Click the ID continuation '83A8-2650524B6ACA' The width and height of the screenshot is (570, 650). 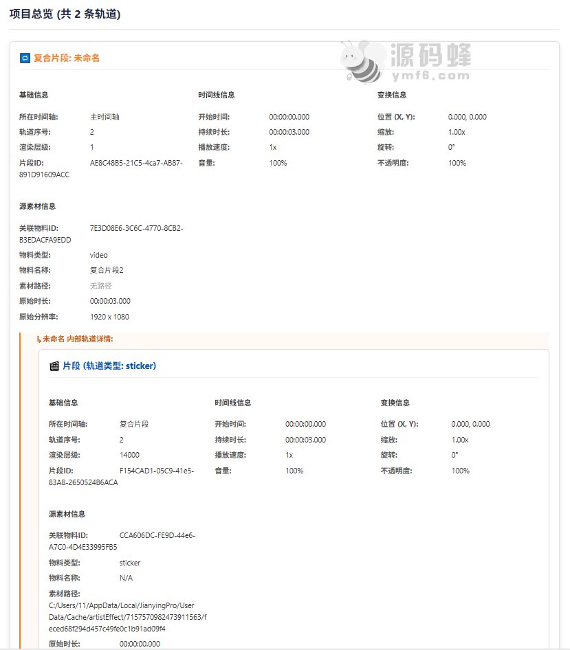(x=83, y=482)
